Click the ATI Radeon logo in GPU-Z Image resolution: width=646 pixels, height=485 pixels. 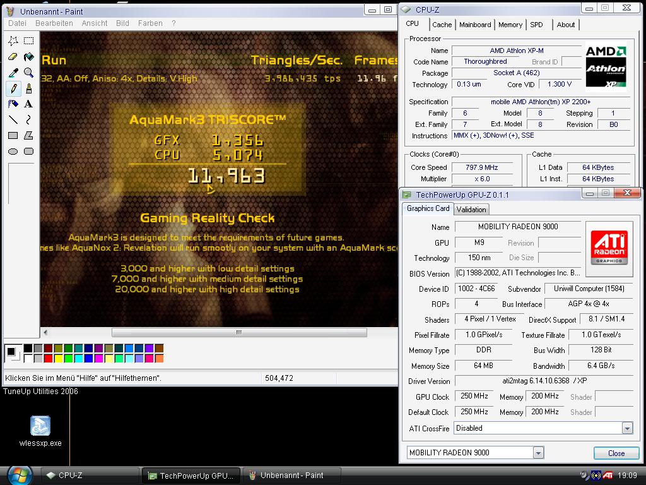pyautogui.click(x=609, y=249)
